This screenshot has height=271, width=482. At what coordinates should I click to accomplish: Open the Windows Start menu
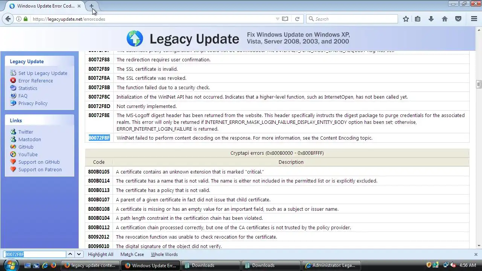[10, 265]
